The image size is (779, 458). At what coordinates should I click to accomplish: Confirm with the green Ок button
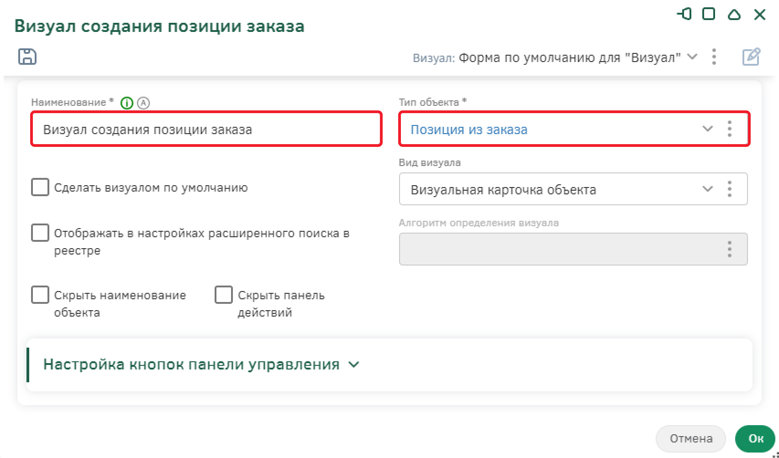[756, 438]
